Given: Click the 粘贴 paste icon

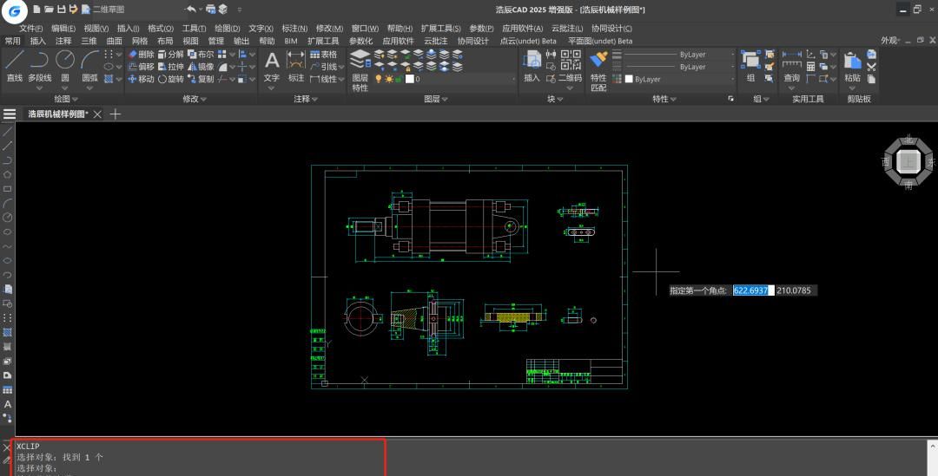Looking at the screenshot, I should tap(852, 61).
